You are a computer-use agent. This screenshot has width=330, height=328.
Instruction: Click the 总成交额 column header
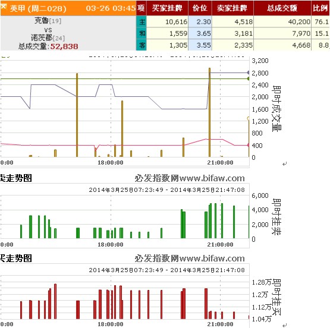282,8
